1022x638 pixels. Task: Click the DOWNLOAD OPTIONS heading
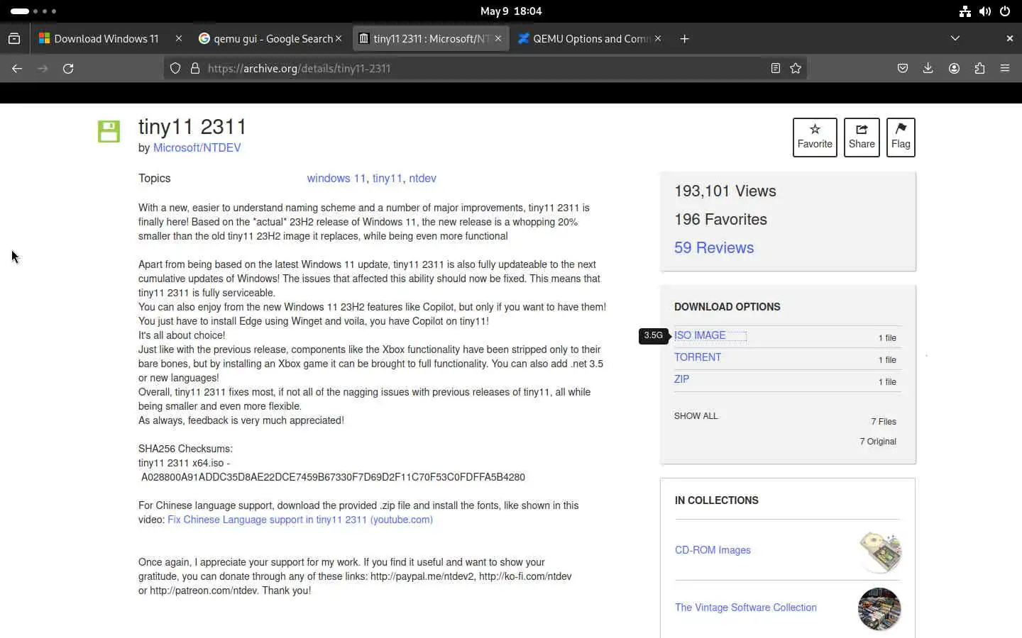tap(727, 307)
